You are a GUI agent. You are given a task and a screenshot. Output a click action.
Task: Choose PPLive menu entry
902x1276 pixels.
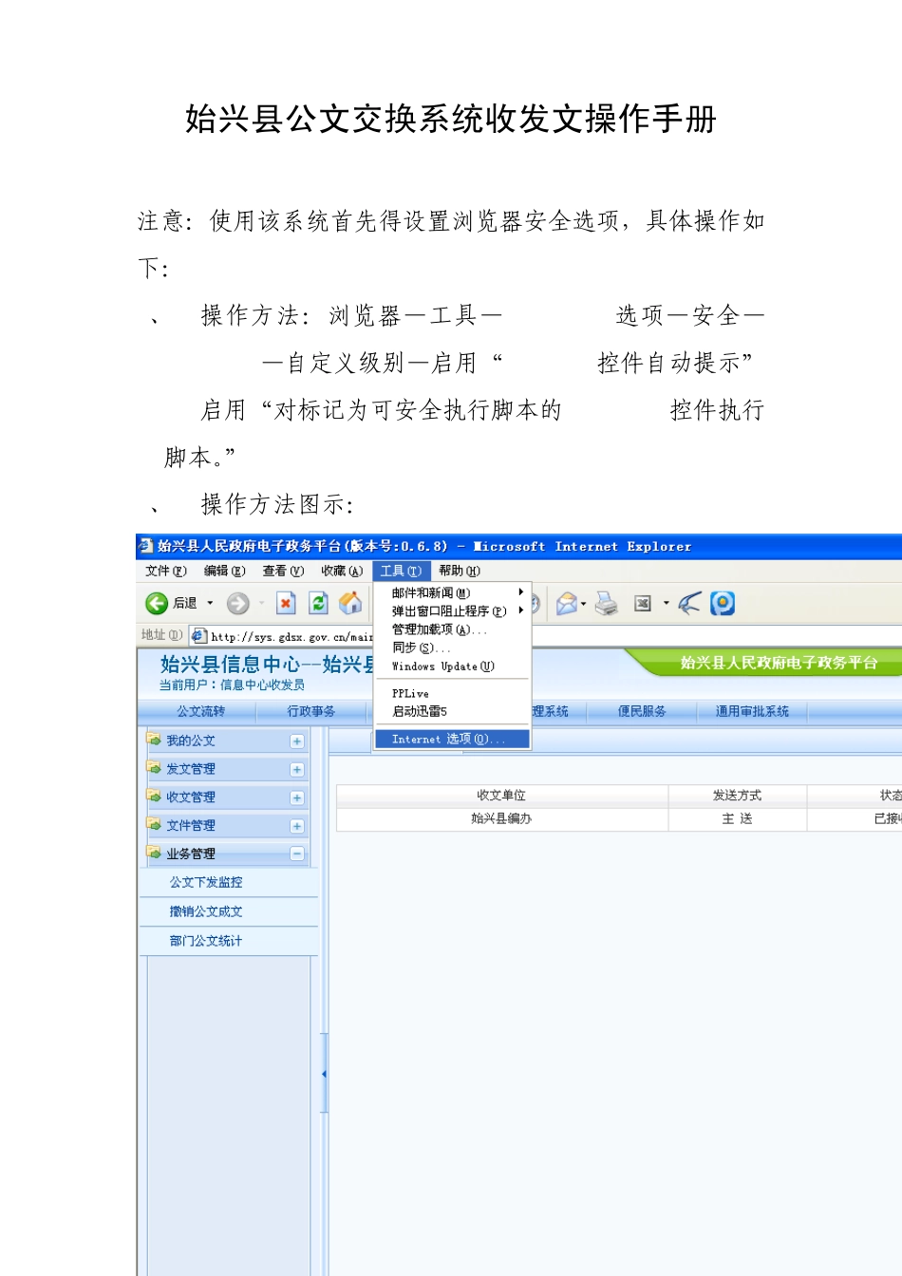(452, 693)
